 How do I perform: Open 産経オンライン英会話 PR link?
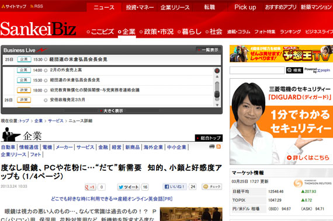[112, 199]
